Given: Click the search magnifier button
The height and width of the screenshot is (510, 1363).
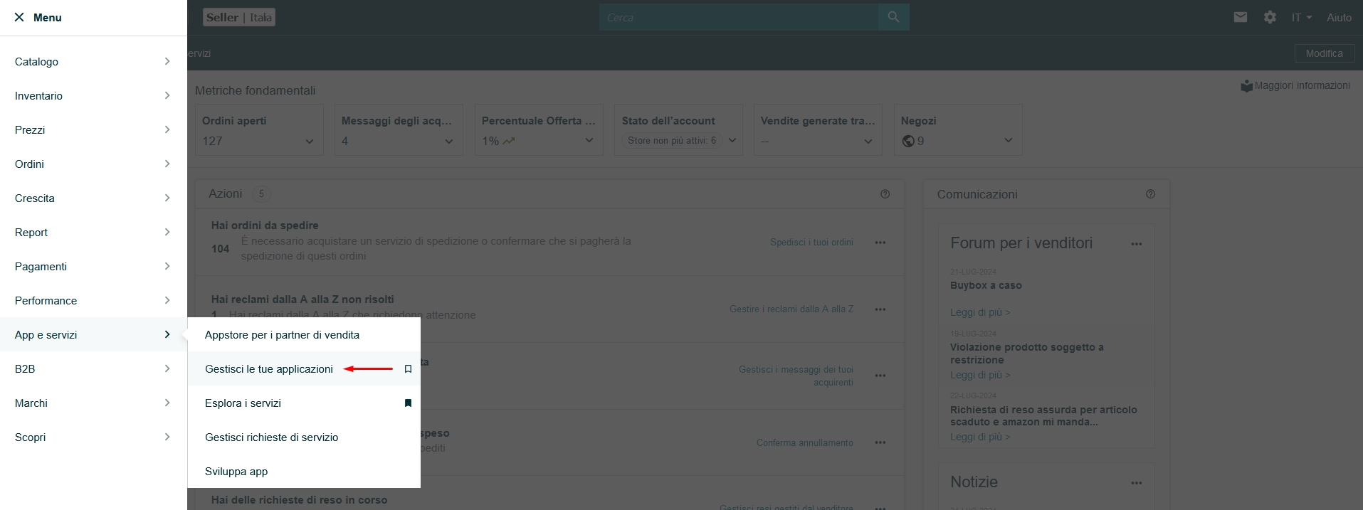Looking at the screenshot, I should (x=893, y=17).
